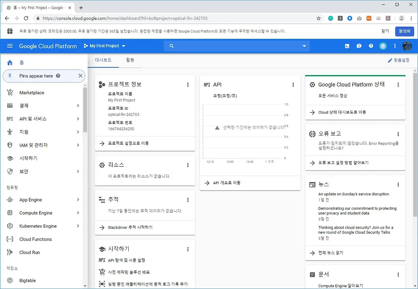Viewport: 418px width, 289px height.
Task: Expand the Compute Engine submenu
Action: pyautogui.click(x=78, y=213)
